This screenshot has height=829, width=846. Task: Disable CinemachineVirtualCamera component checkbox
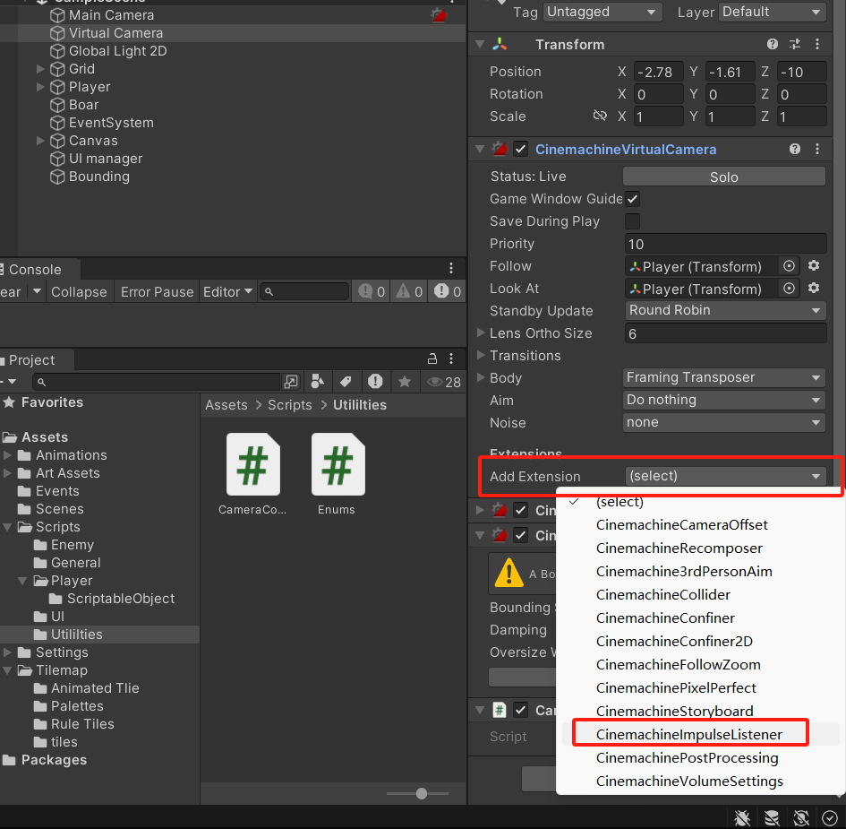coord(521,149)
